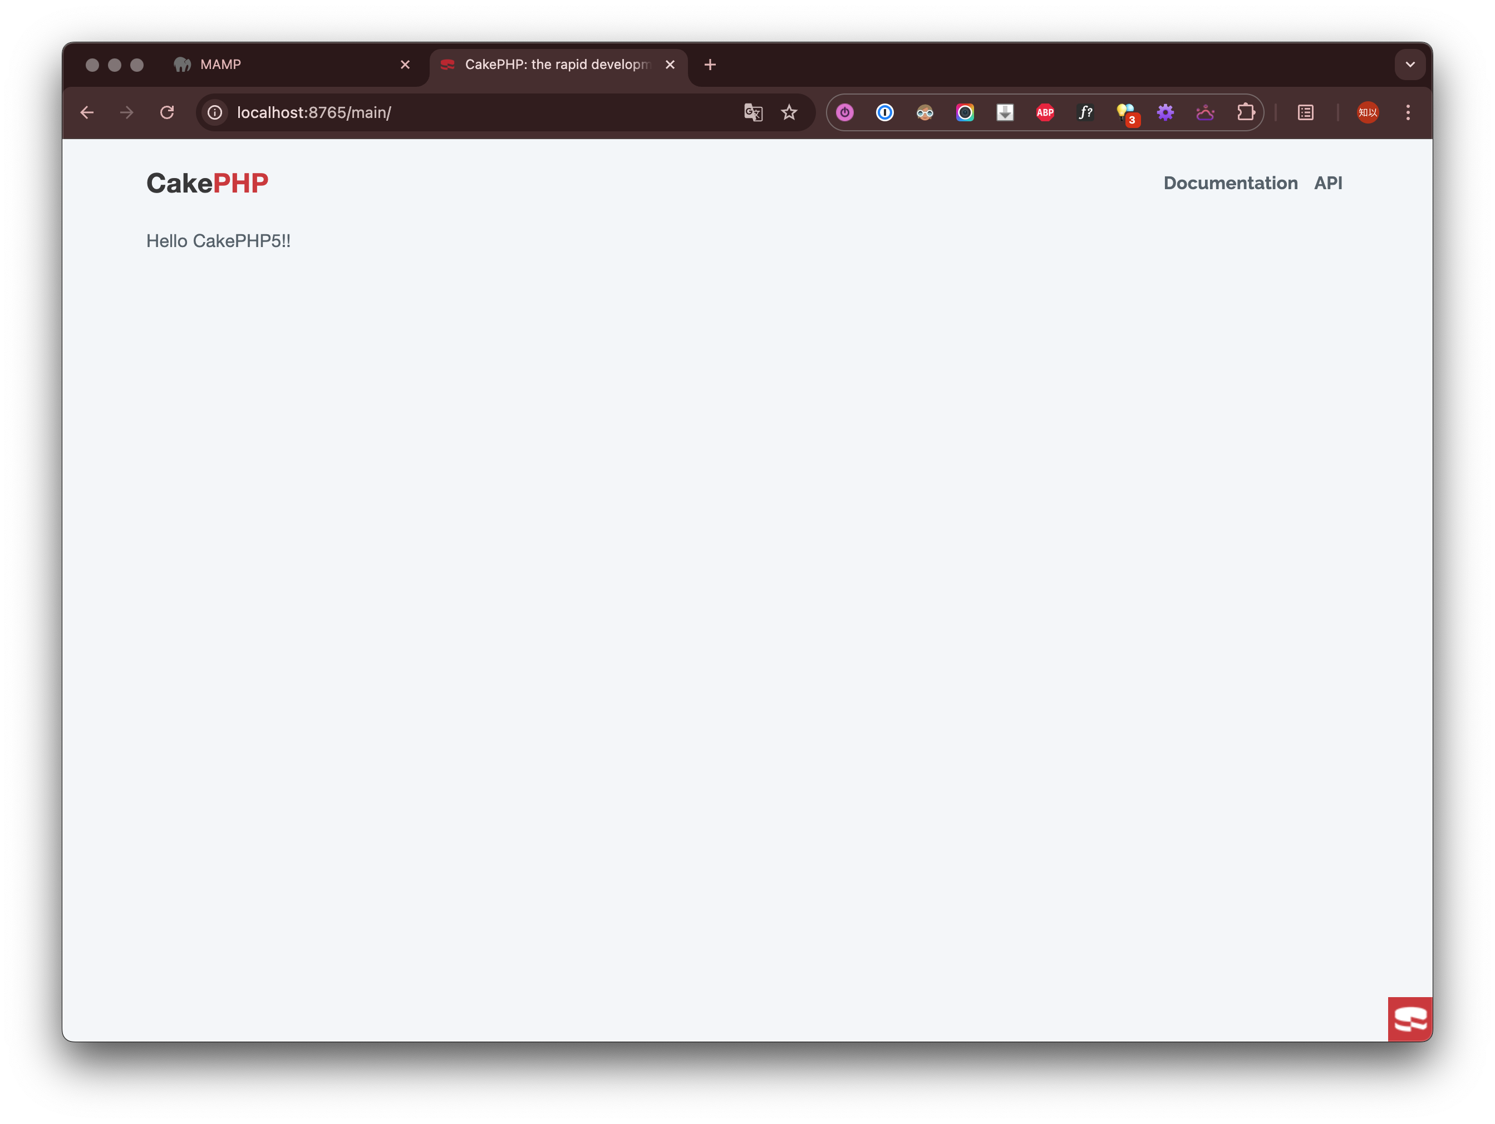
Task: Open the purple gear extension icon
Action: tap(1165, 113)
